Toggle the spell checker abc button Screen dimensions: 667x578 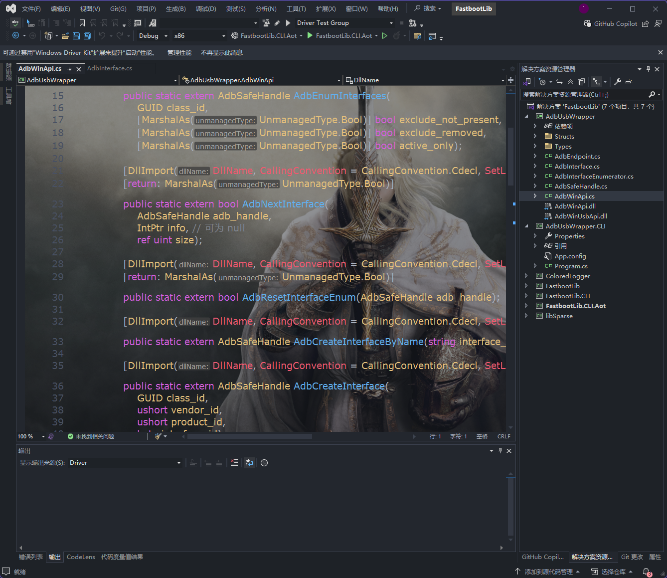click(x=15, y=23)
